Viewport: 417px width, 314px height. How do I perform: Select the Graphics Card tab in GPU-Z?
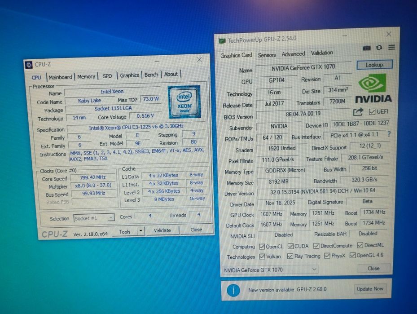pyautogui.click(x=236, y=55)
